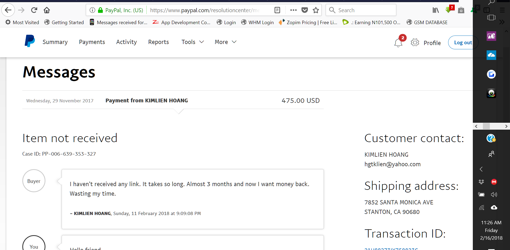
Task: Open the search magnifier above the sidebar
Action: pos(491,2)
